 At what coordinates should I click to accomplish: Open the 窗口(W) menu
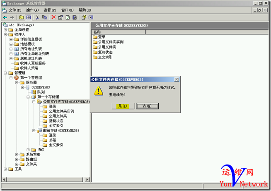[67, 10]
